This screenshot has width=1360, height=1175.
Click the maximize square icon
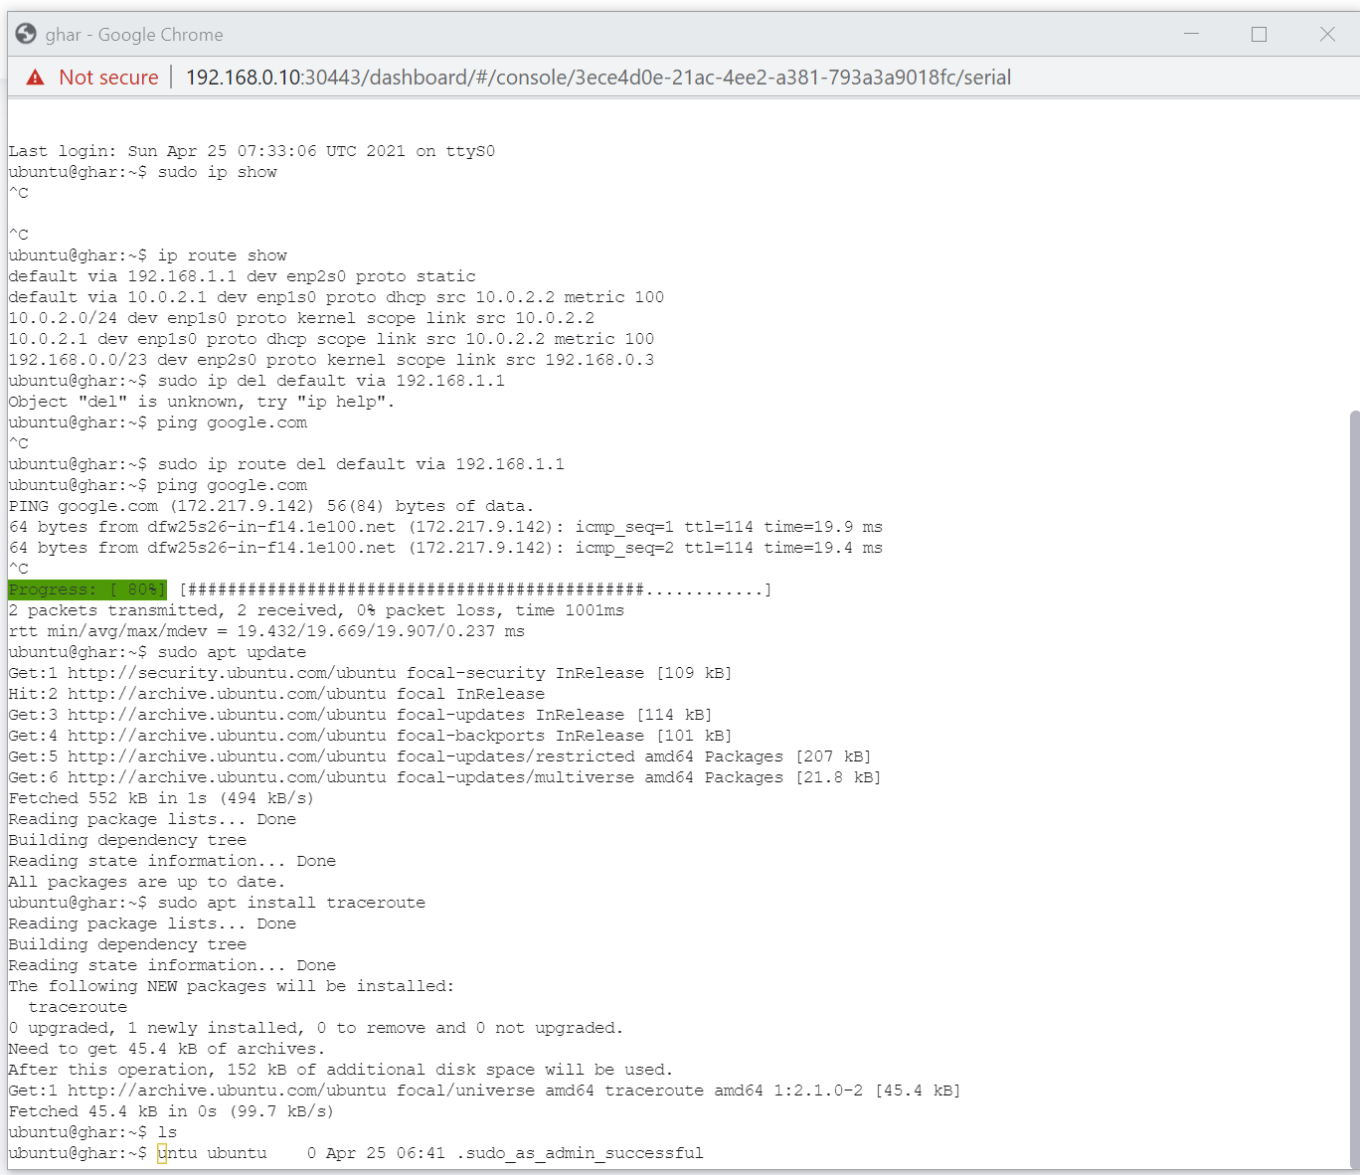1259,34
